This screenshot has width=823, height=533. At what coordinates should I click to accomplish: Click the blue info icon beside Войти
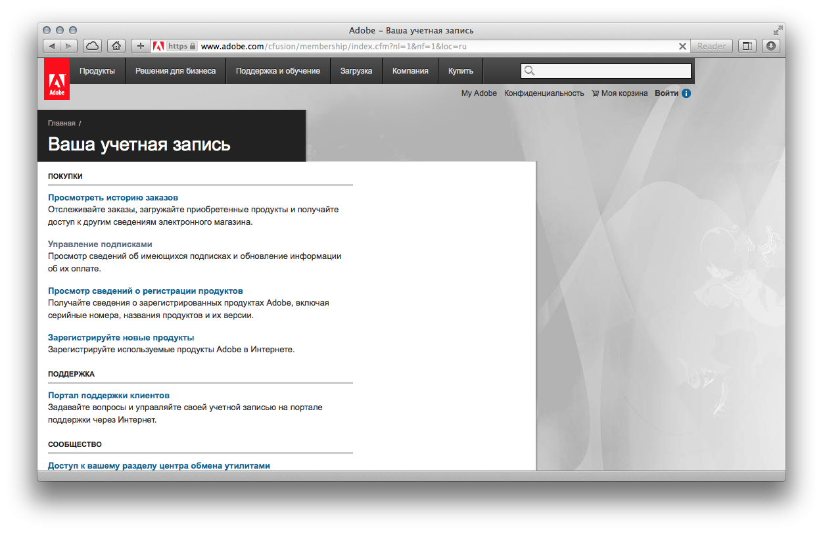pyautogui.click(x=686, y=93)
